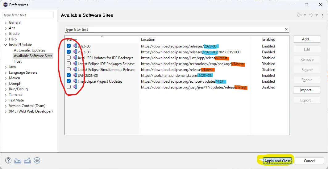
Task: Select the Help preference category
Action: click(13, 39)
